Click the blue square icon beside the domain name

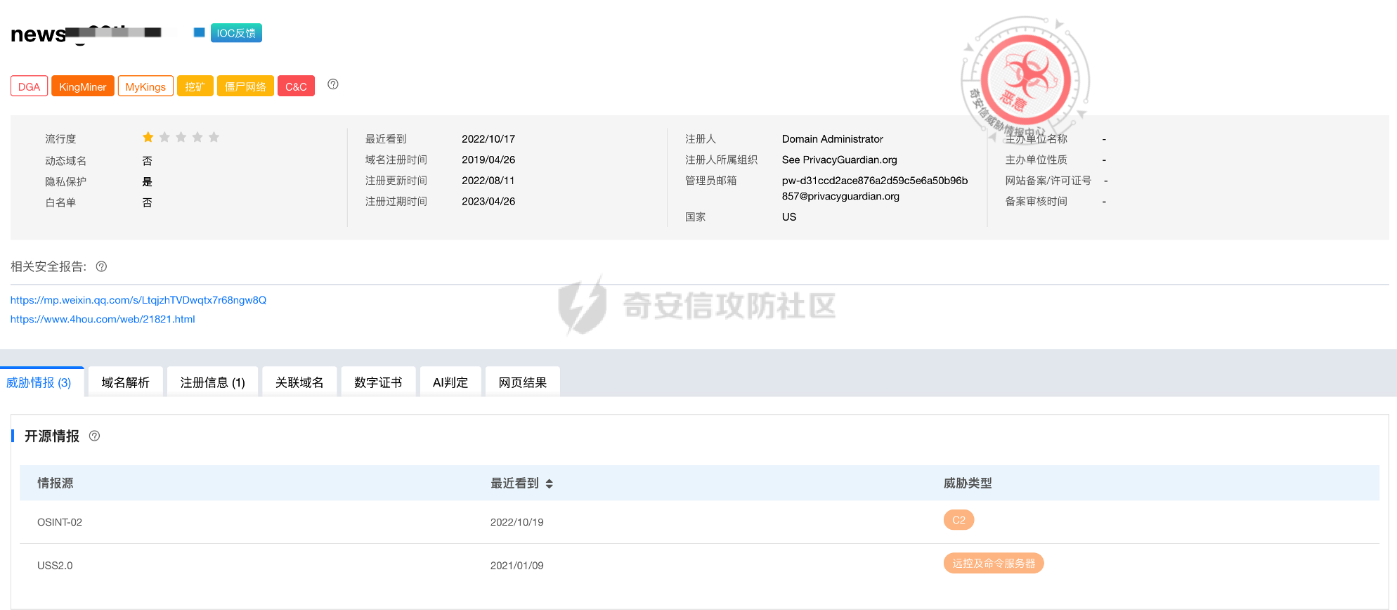point(199,32)
